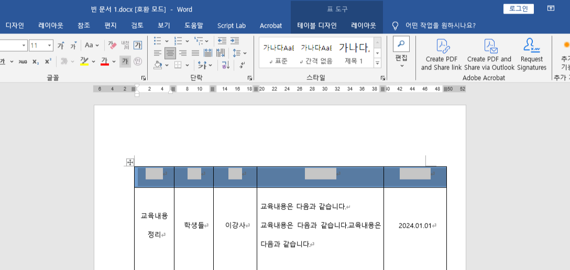
Task: Click the 어떤 작업을 원하시나요 search box
Action: tap(441, 26)
